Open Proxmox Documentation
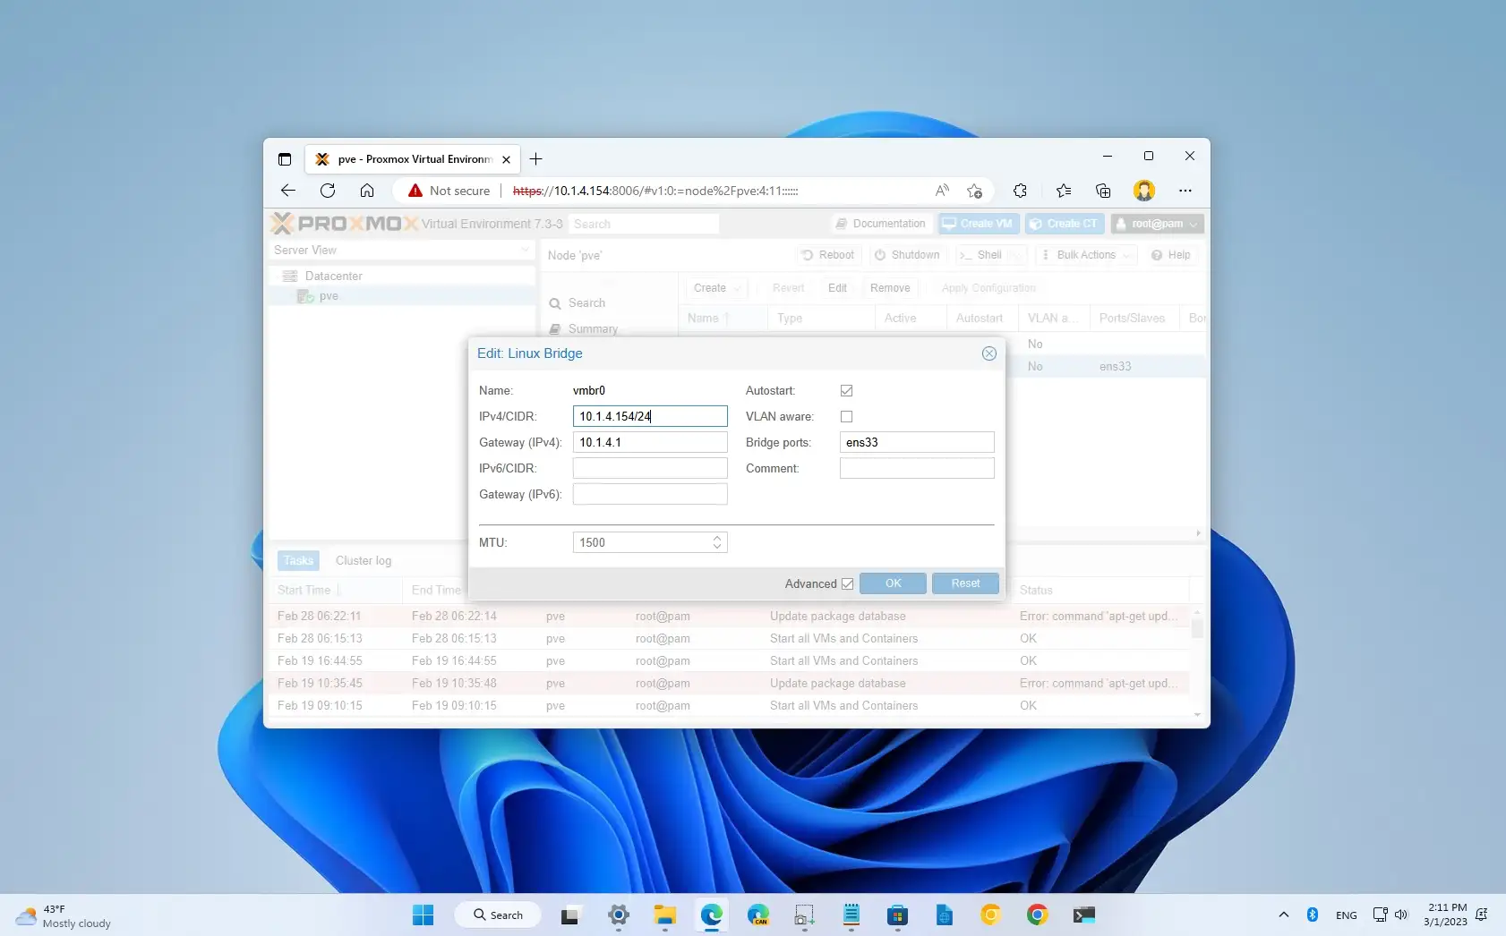The image size is (1506, 936). (x=880, y=224)
